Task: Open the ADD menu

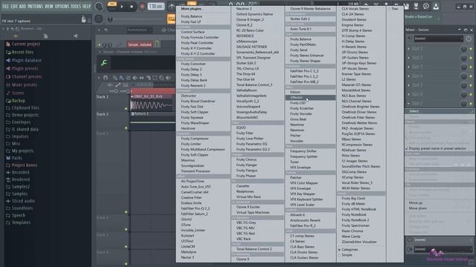Action: pyautogui.click(x=22, y=6)
